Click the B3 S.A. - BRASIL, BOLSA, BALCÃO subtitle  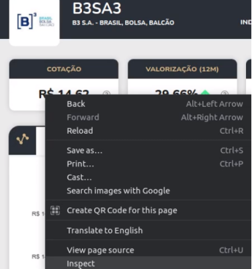point(123,23)
